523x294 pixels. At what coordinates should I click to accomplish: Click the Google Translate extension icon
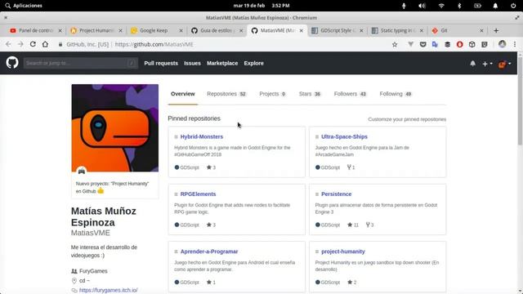(x=435, y=44)
